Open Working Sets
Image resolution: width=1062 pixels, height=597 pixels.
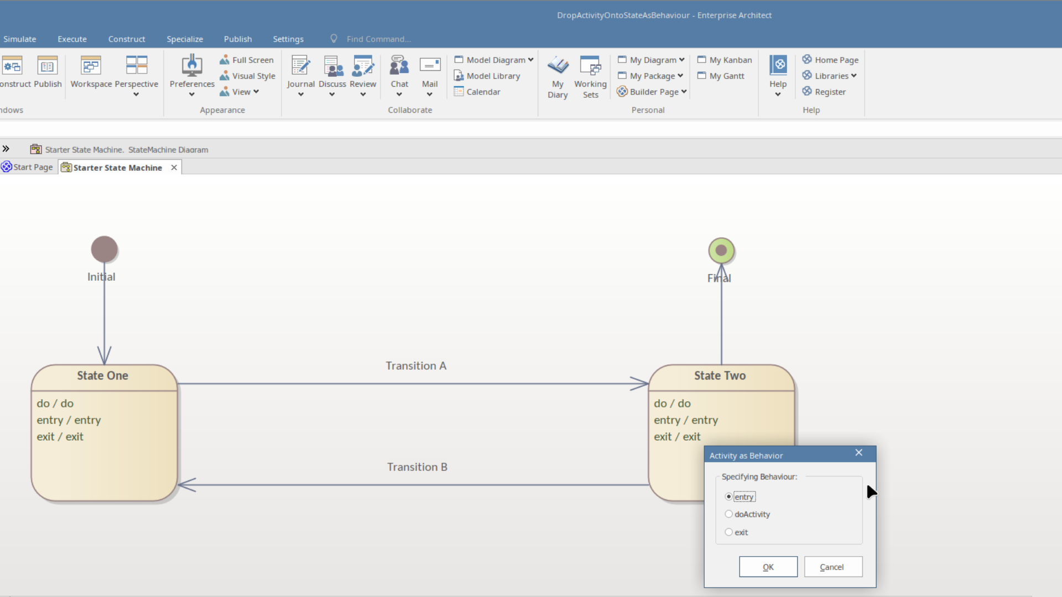(590, 76)
